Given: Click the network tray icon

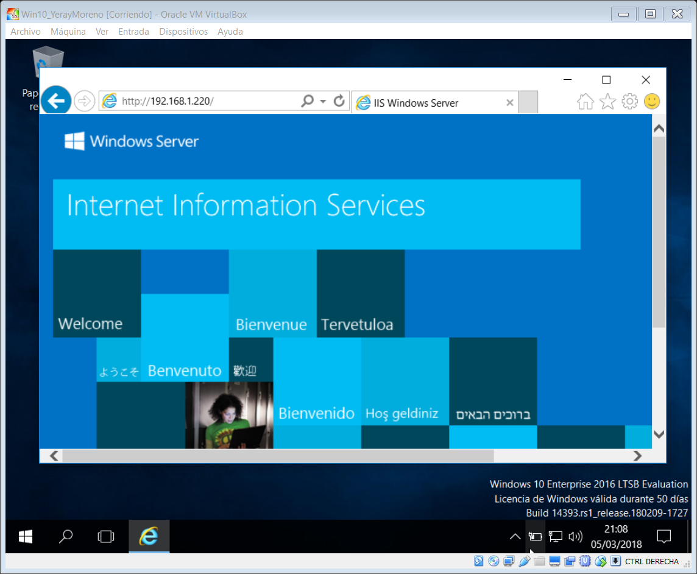Looking at the screenshot, I should pyautogui.click(x=555, y=537).
